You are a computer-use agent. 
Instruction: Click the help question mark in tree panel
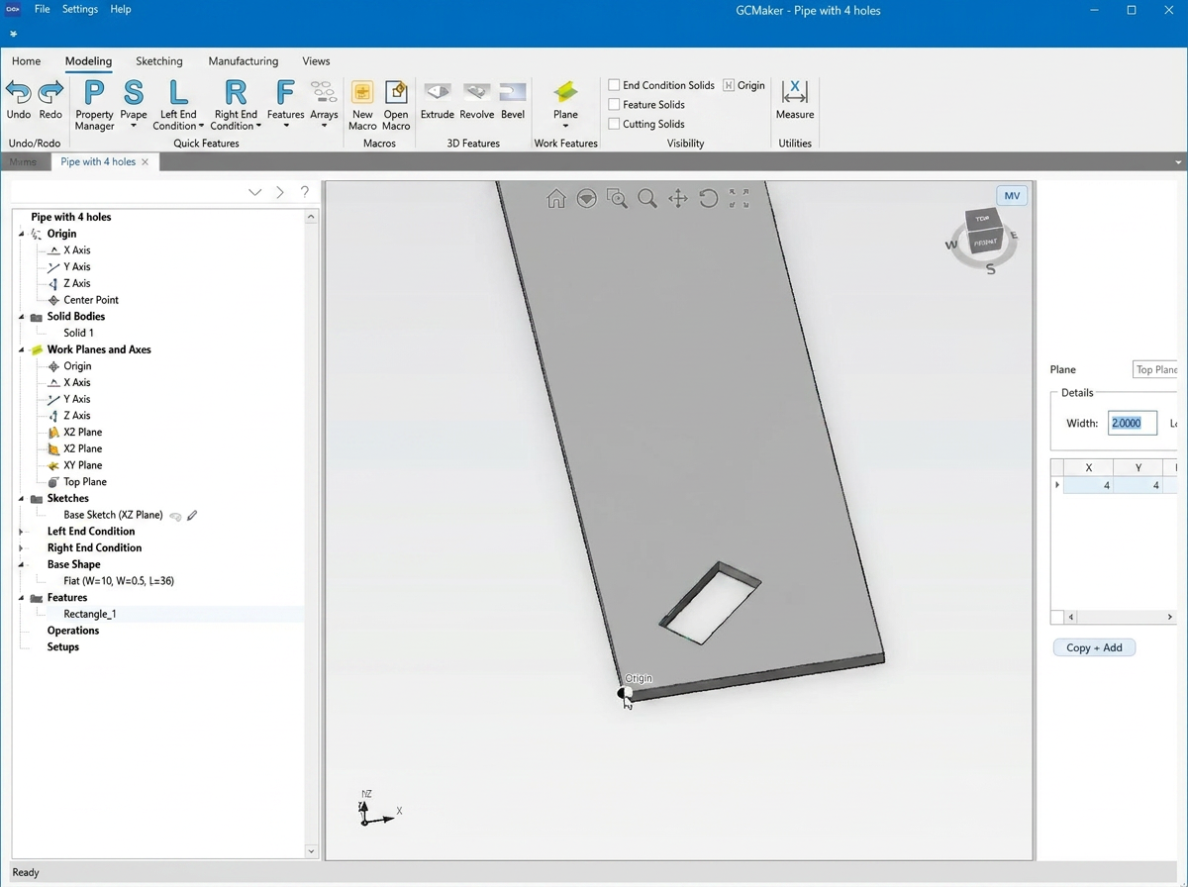pos(304,192)
